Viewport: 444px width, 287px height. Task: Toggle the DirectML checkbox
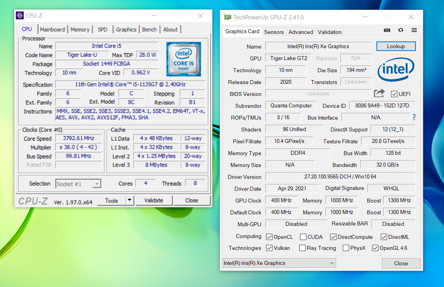click(384, 237)
